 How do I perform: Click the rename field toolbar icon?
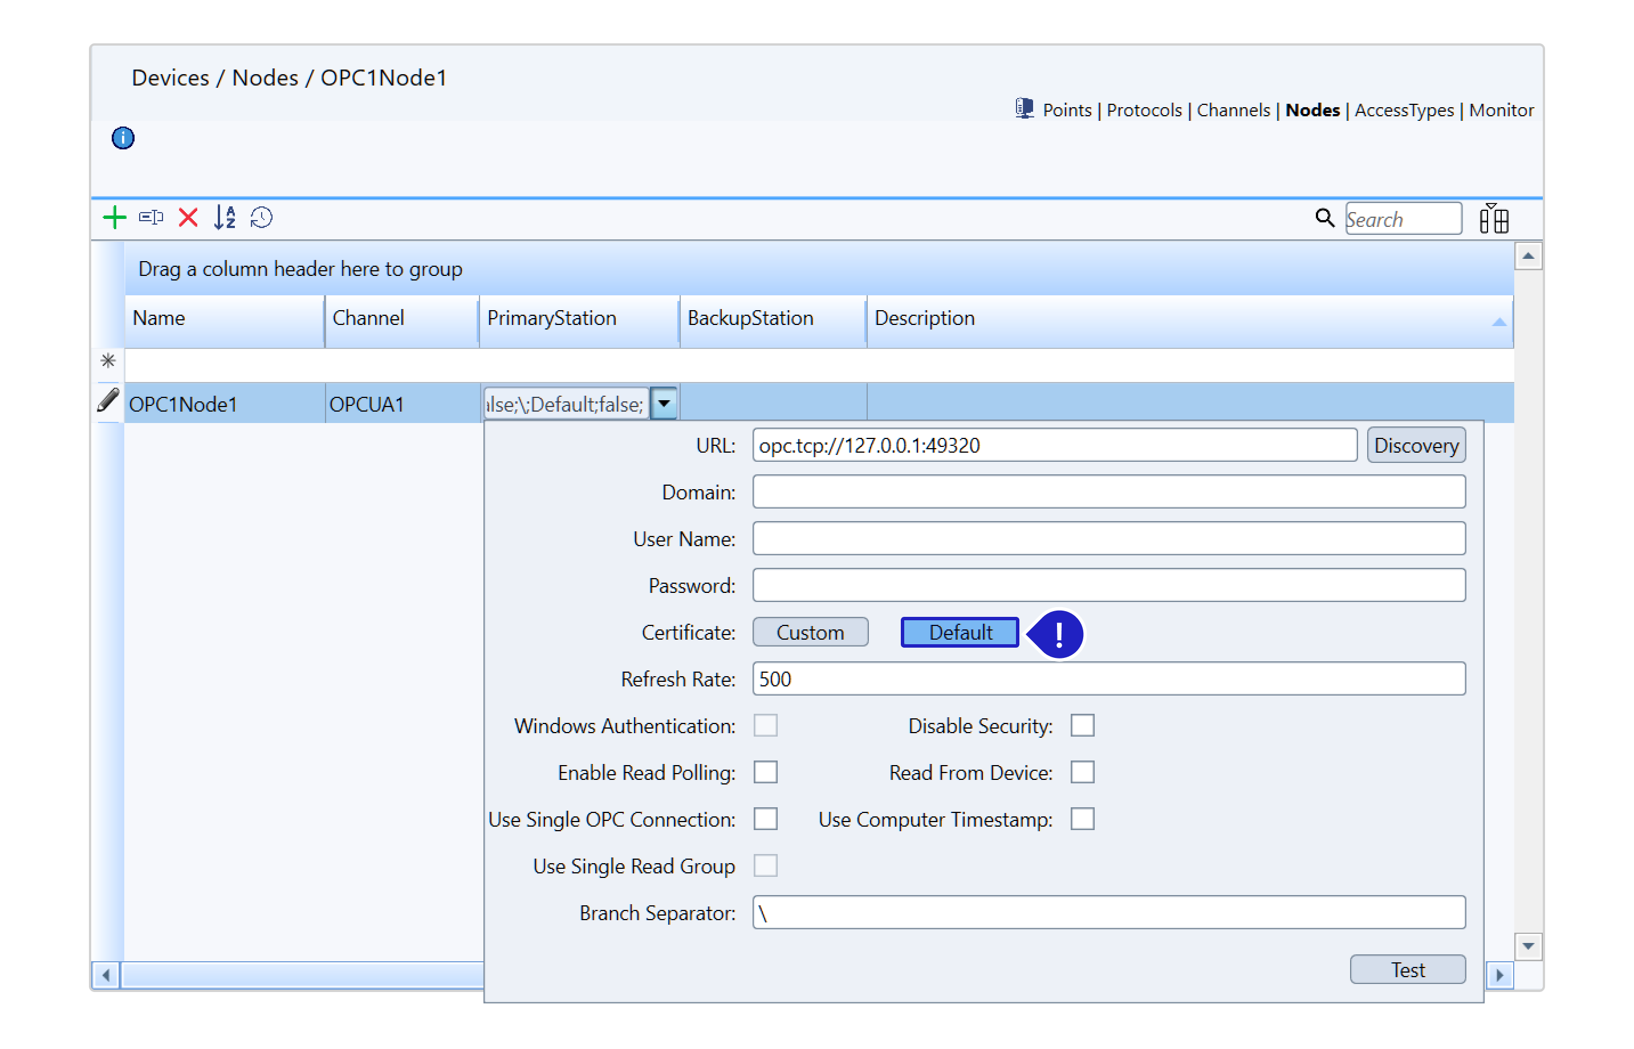[151, 218]
